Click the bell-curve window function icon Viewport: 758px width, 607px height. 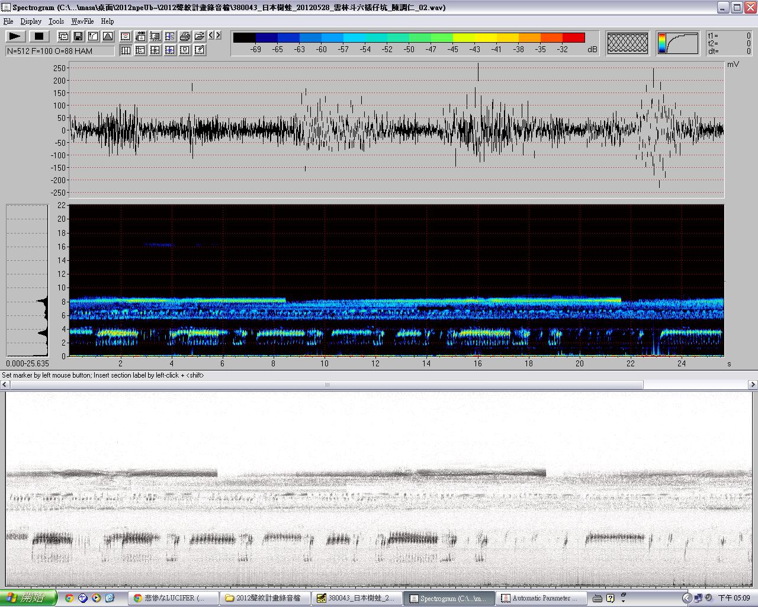point(107,36)
